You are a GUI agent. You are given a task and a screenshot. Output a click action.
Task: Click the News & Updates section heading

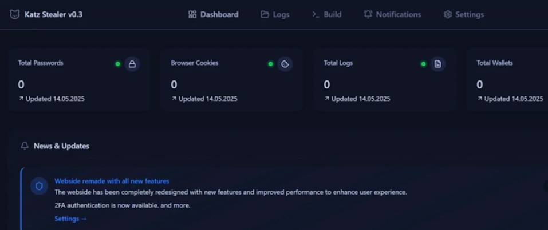61,146
